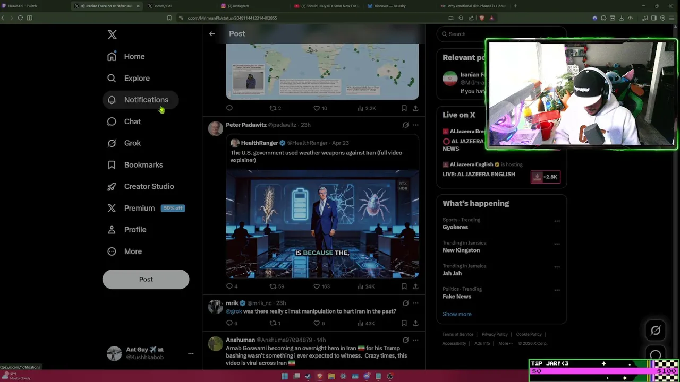Viewport: 680px width, 382px height.
Task: Open more options on Anshuman's post
Action: click(x=415, y=340)
